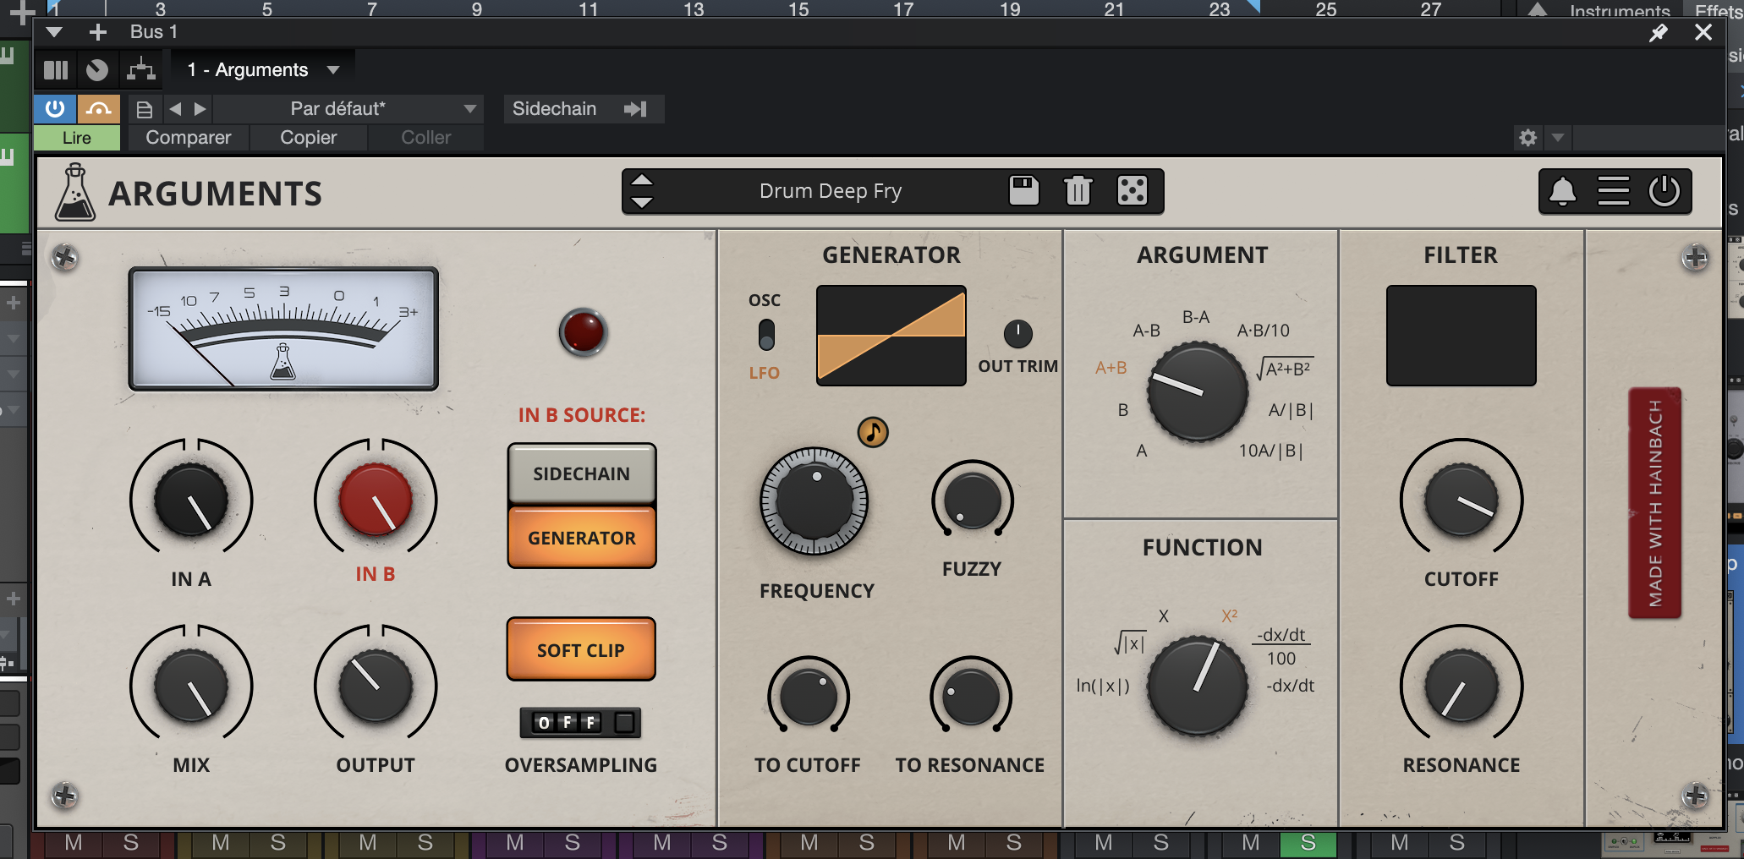Select A·B/10 on the argument dial
This screenshot has height=859, width=1744.
pyautogui.click(x=1264, y=331)
